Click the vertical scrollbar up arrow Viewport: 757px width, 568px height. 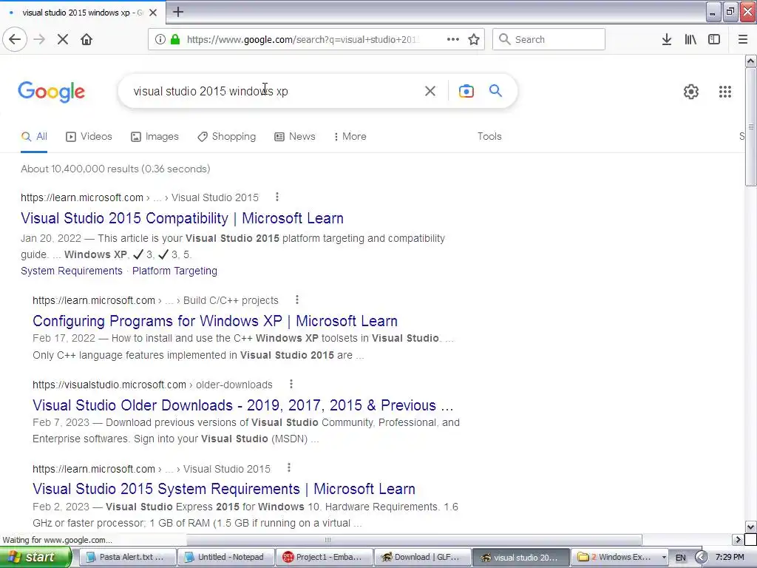(x=751, y=61)
